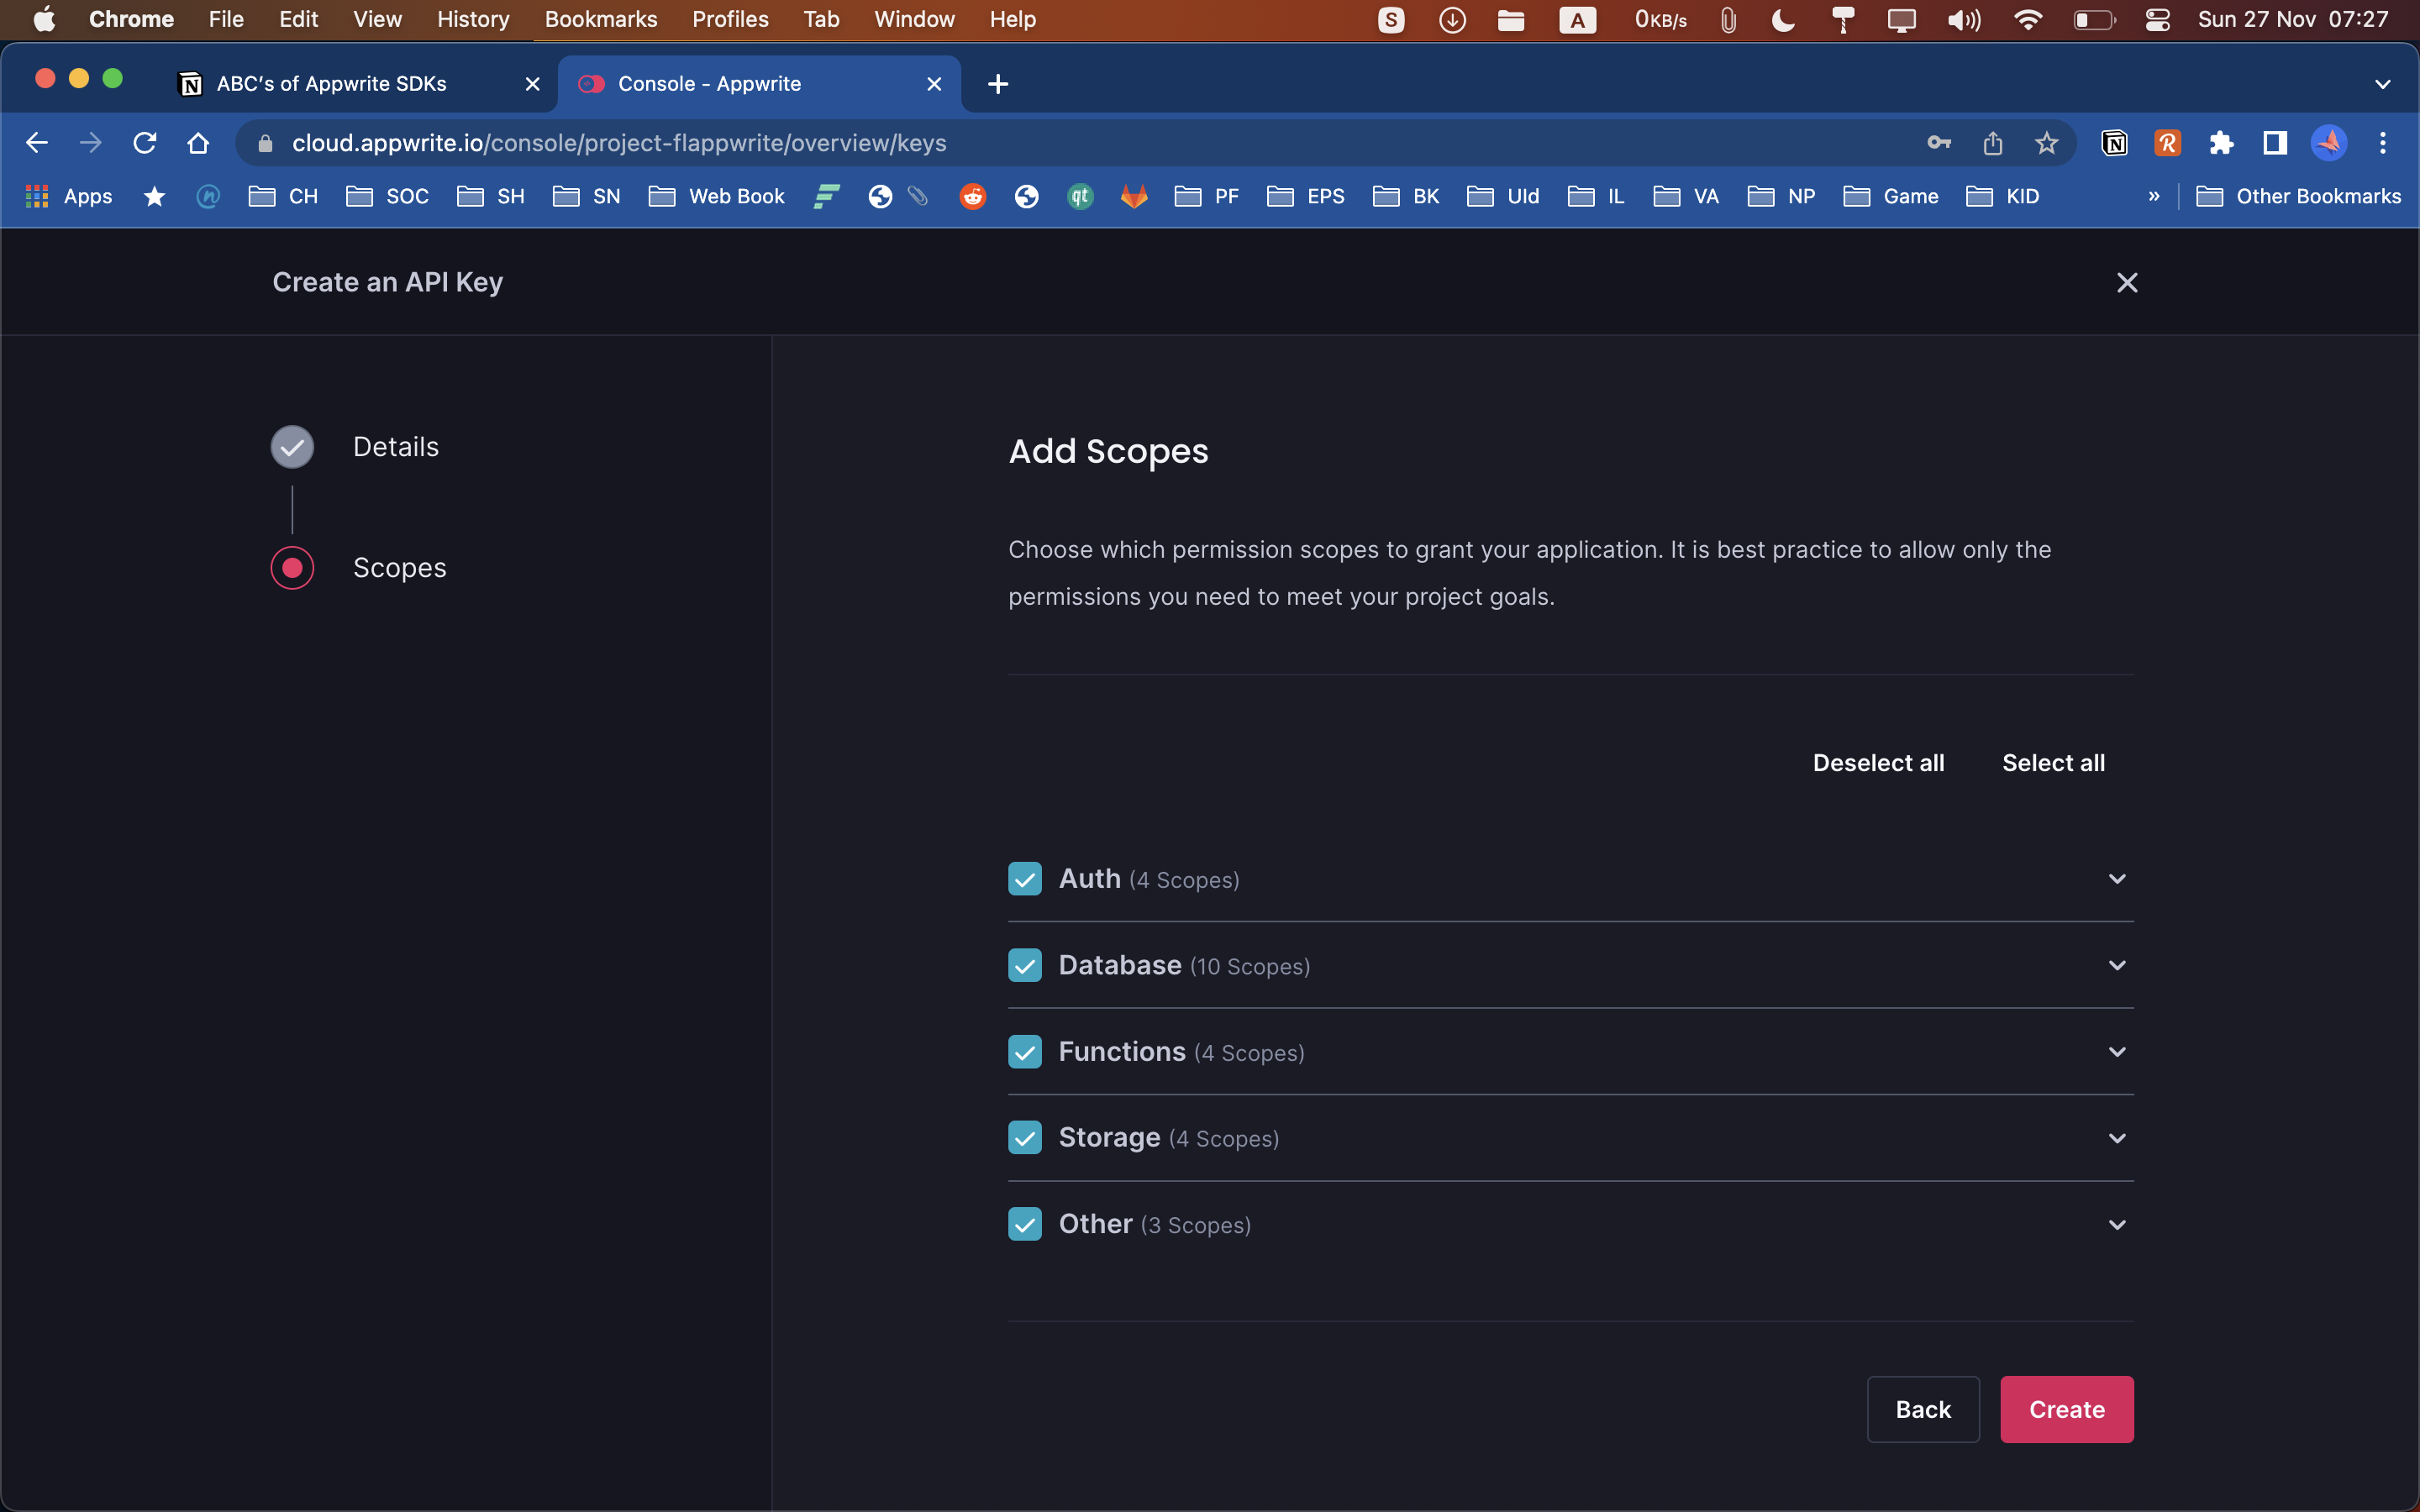The height and width of the screenshot is (1512, 2420).
Task: Open the Notion web clipper extension
Action: [2114, 143]
